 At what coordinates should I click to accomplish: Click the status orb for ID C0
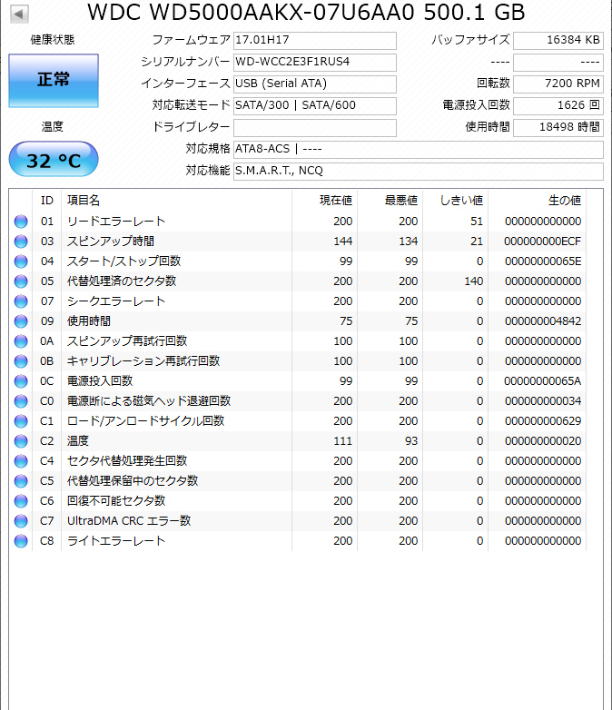[21, 400]
